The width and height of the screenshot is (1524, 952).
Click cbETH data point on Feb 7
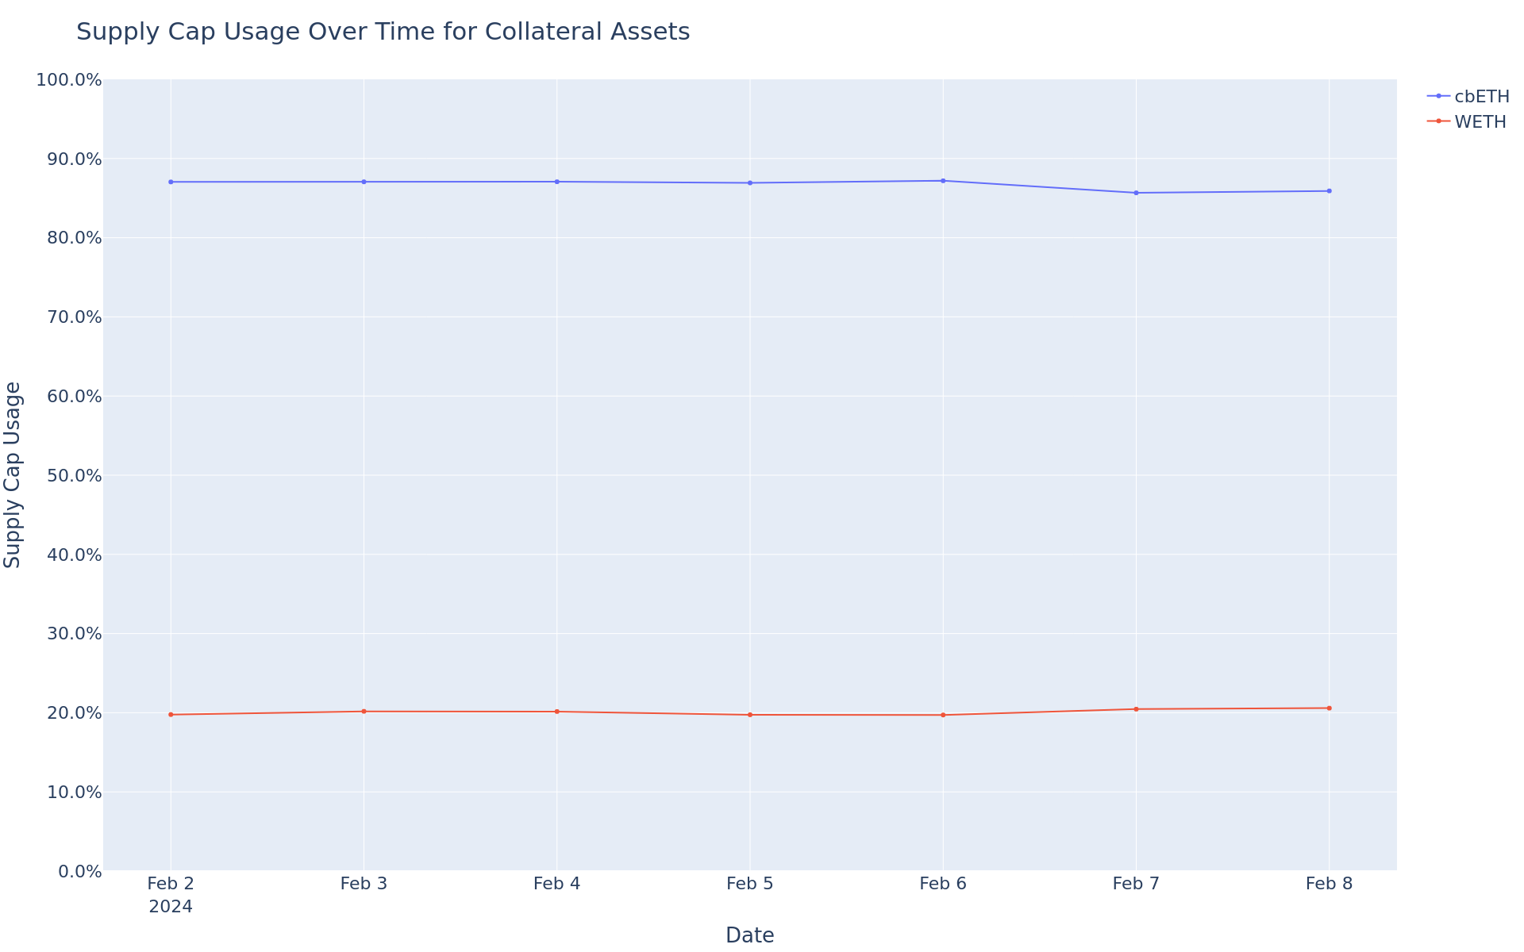1136,193
